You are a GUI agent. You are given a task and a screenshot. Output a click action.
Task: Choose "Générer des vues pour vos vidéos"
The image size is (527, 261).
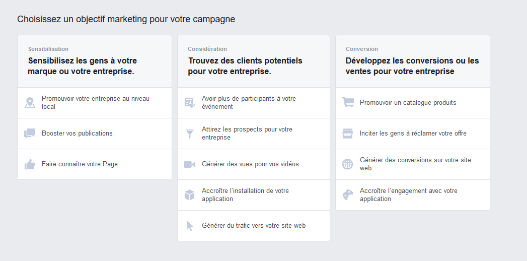(250, 164)
